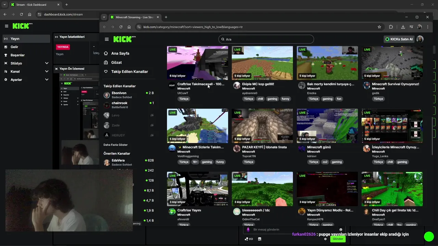
Task: Open Craftrise Yayını stream thumbnail
Action: (197, 189)
